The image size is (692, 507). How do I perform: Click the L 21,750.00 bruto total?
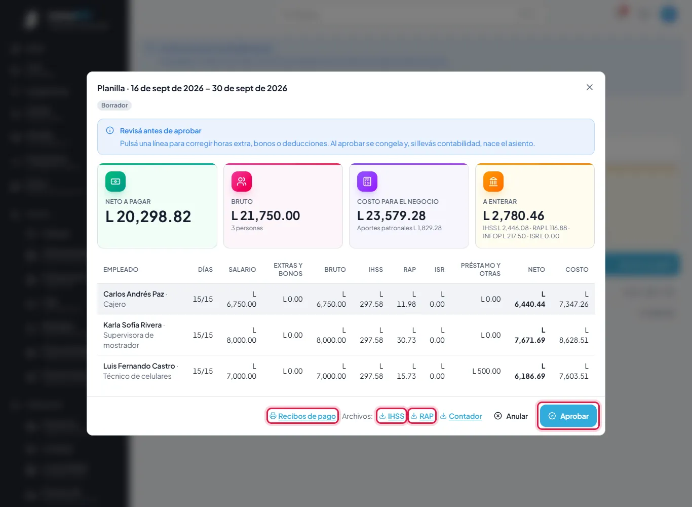click(265, 216)
